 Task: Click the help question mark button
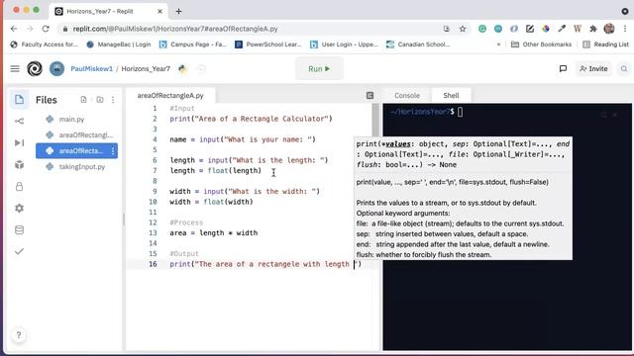point(19,335)
